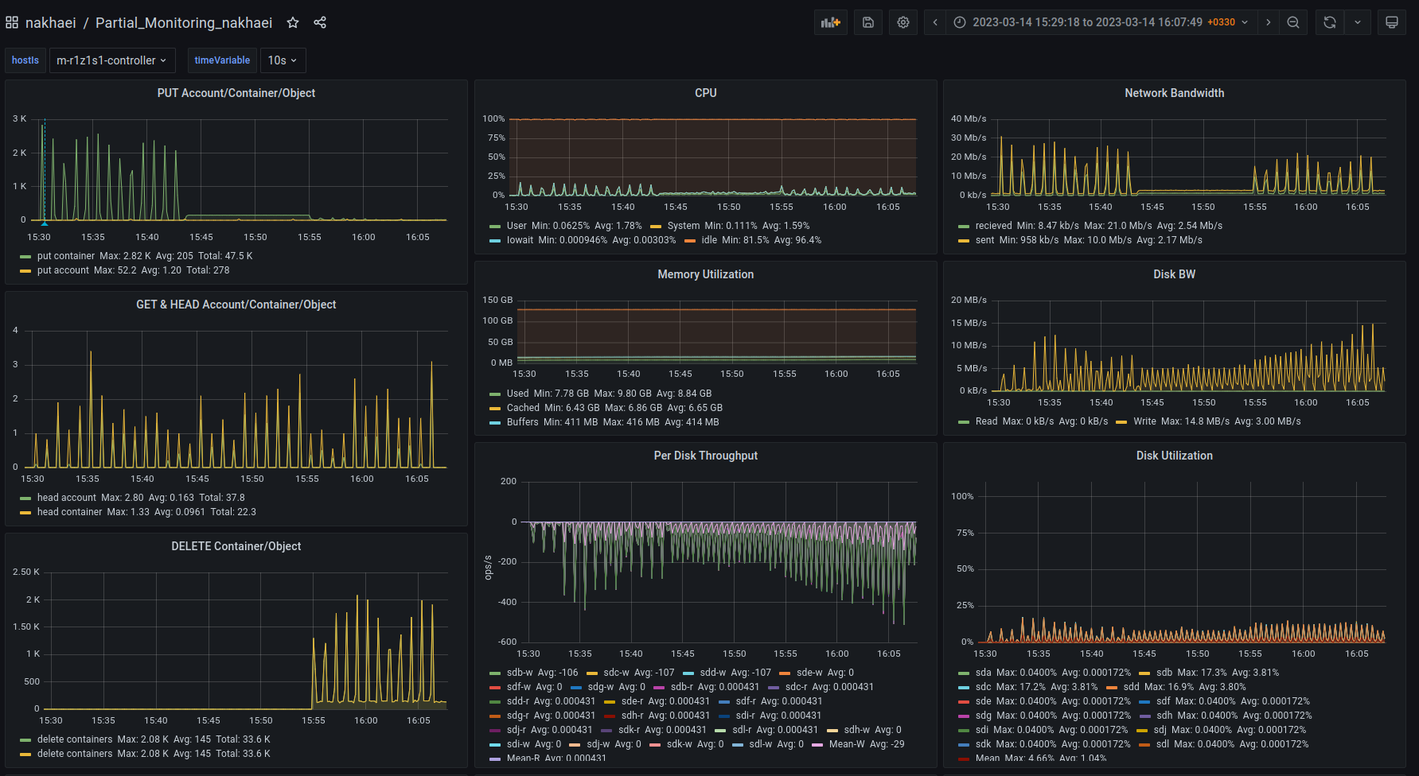
Task: Click the add panel icon
Action: click(830, 22)
